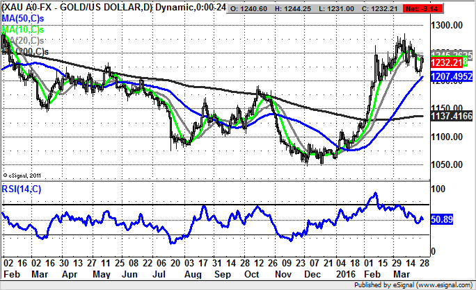Click the 1300.00 price axis label
The height and width of the screenshot is (290, 476).
(x=447, y=26)
